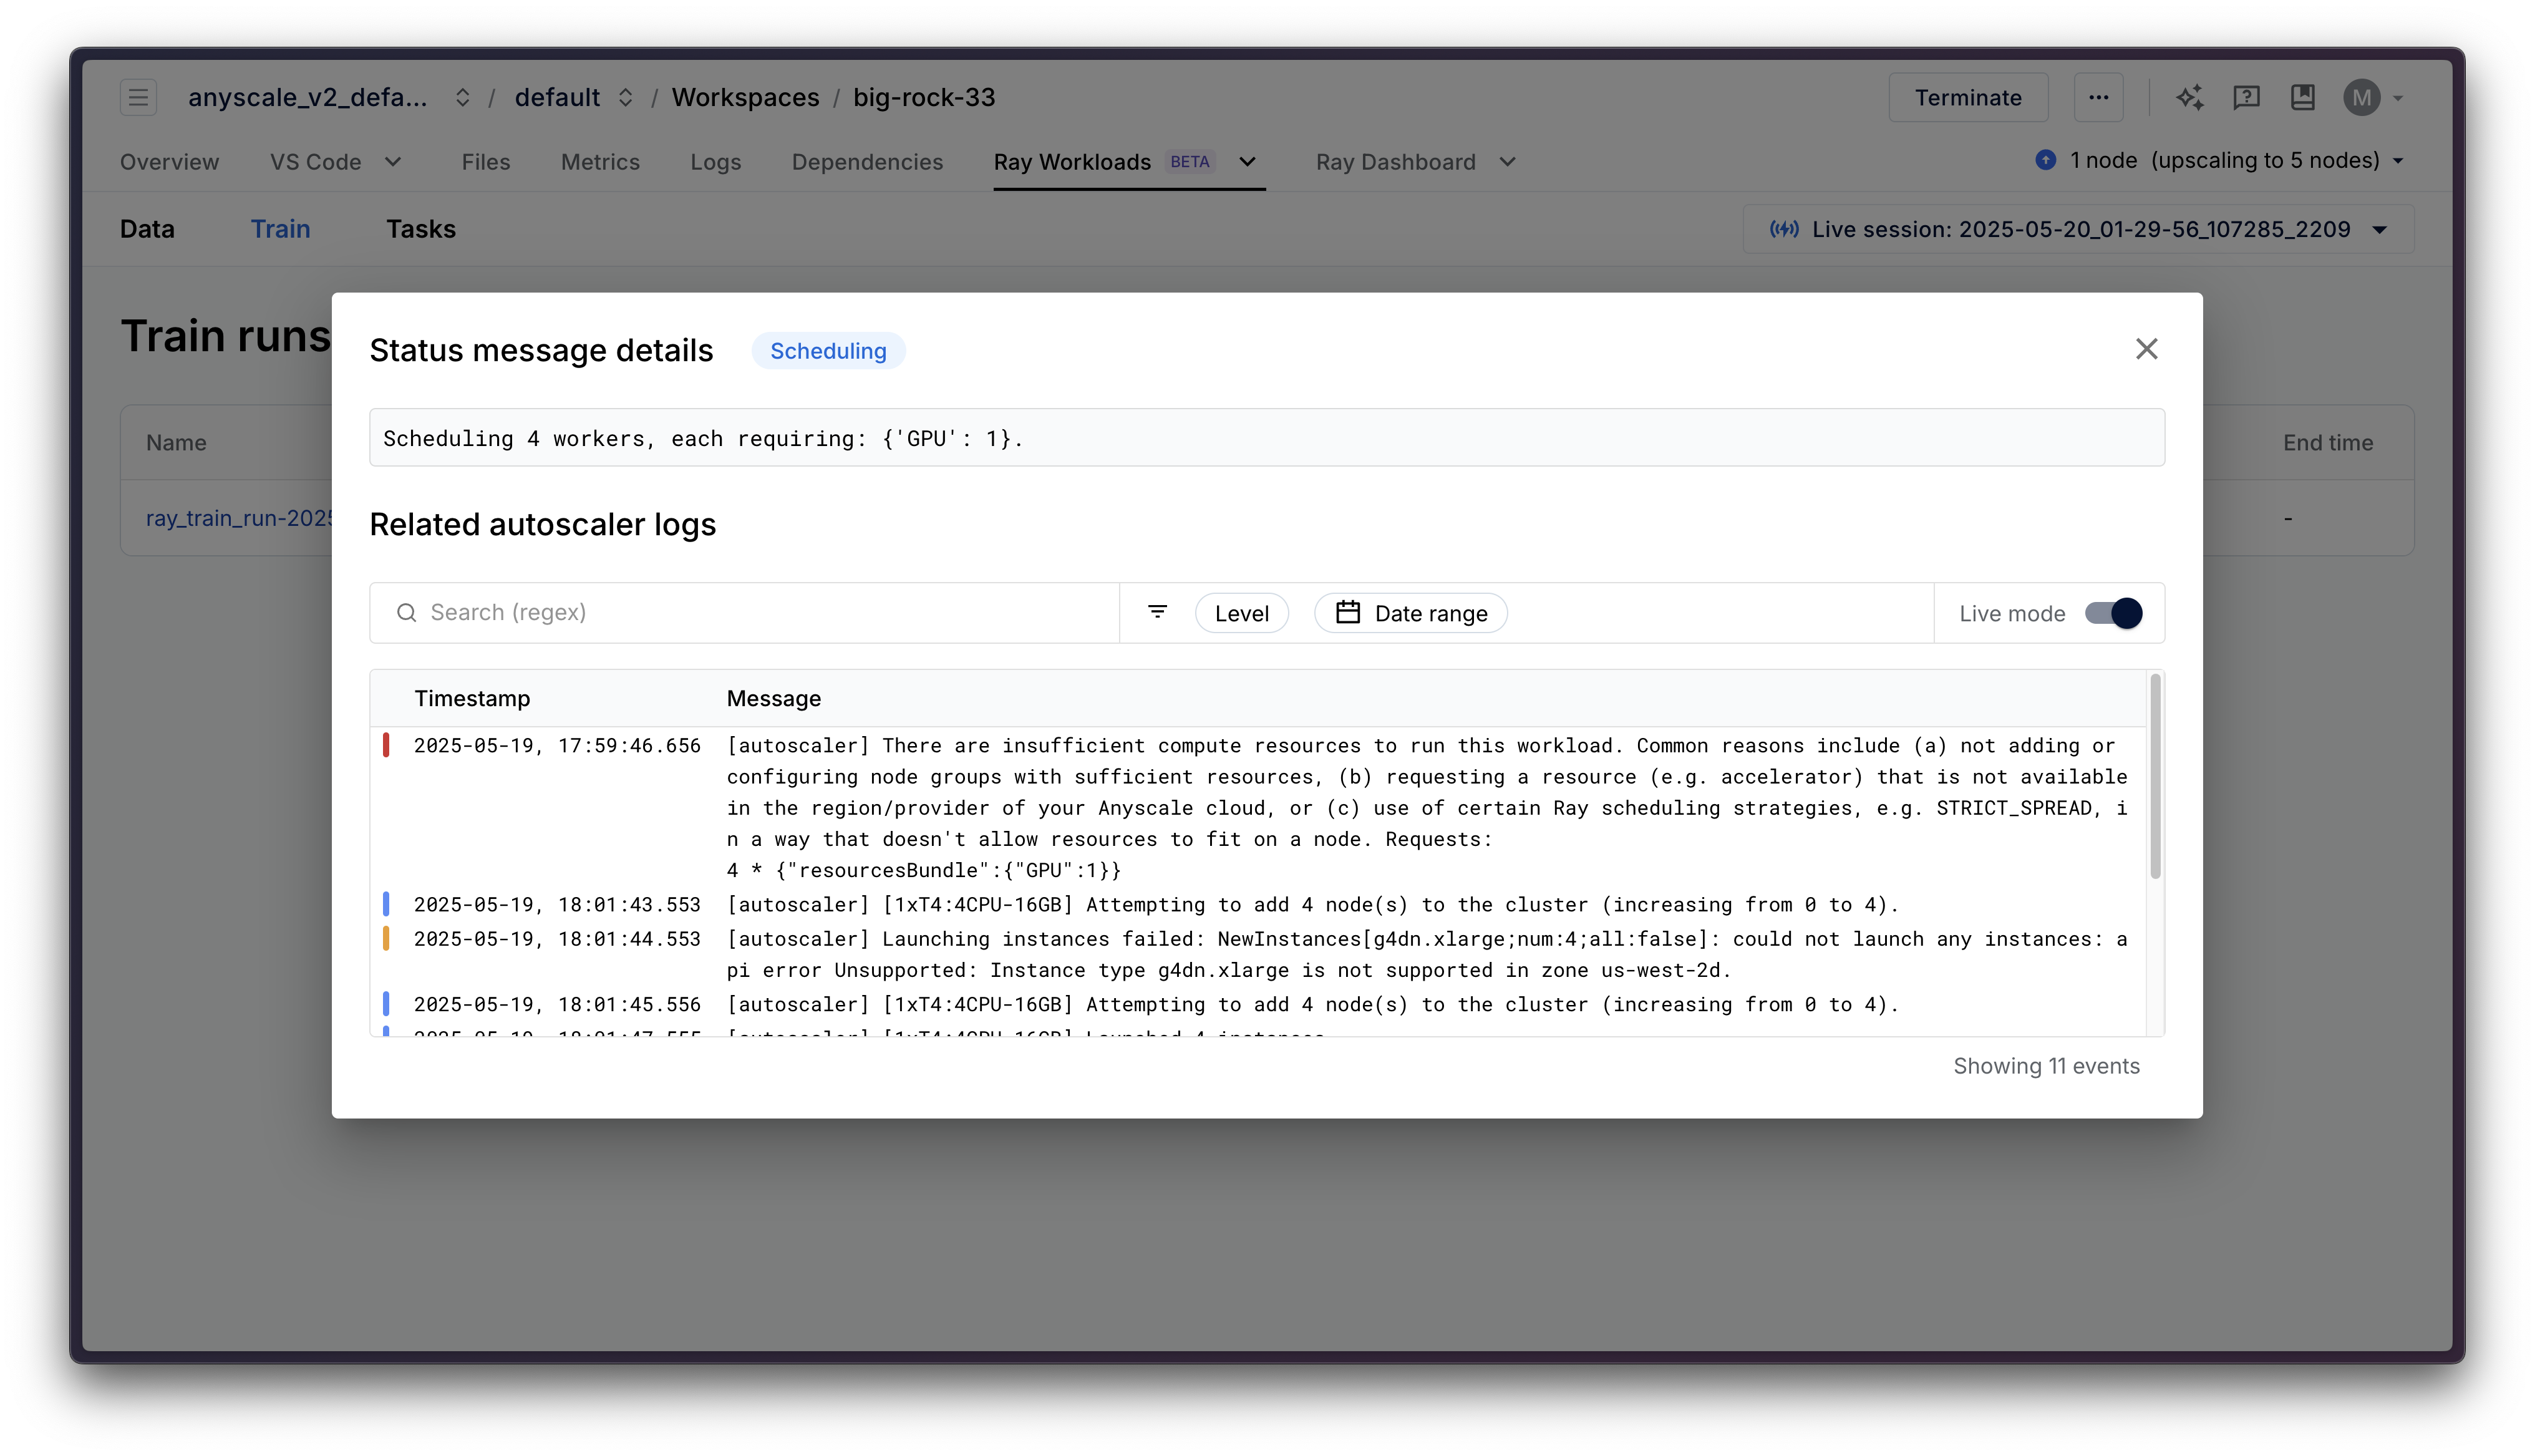Viewport: 2535px width, 1456px height.
Task: Open the Level filter button
Action: point(1241,613)
